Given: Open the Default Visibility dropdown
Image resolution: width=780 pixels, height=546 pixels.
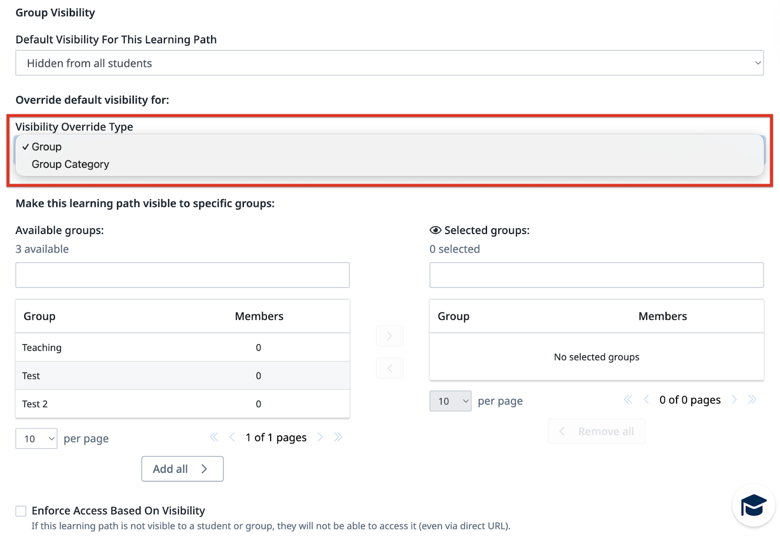Looking at the screenshot, I should (390, 63).
